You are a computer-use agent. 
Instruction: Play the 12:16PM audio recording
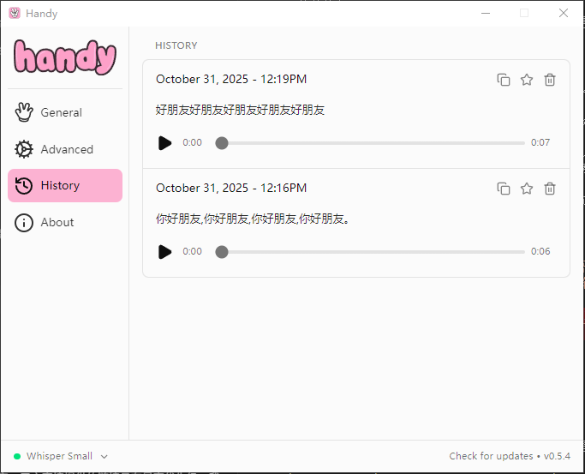click(165, 252)
